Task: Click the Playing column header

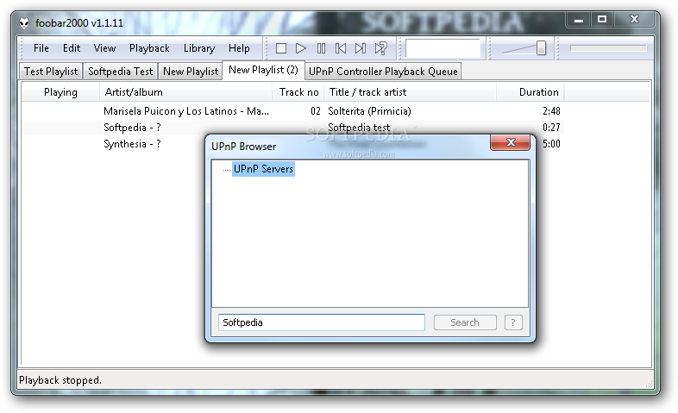Action: tap(60, 92)
